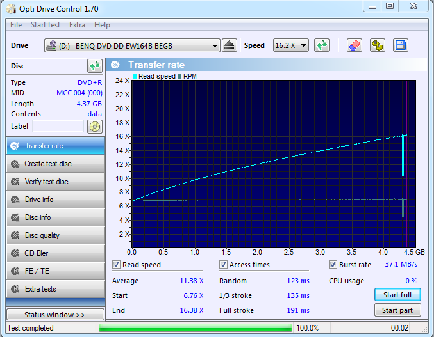The height and width of the screenshot is (337, 434).
Task: Open the Extra menu
Action: pyautogui.click(x=77, y=25)
